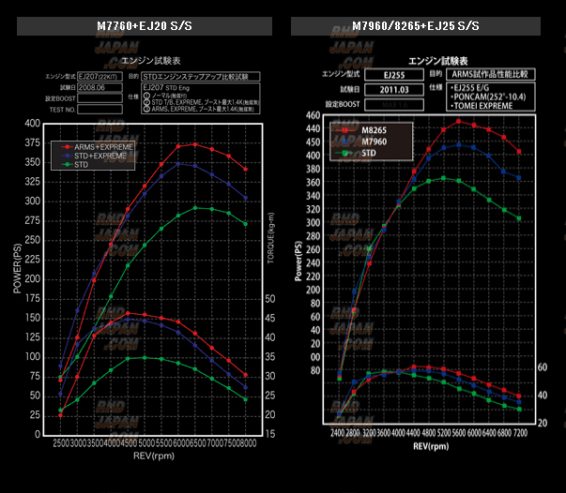Click the 175 power axis value
This screenshot has width=566, height=493.
click(x=32, y=298)
